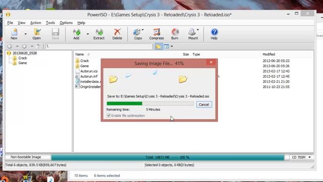Click the view mode grid icon
Screen dimensions: 323x182
point(166,47)
